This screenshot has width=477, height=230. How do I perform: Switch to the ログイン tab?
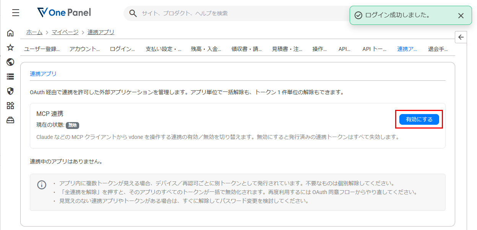(122, 49)
